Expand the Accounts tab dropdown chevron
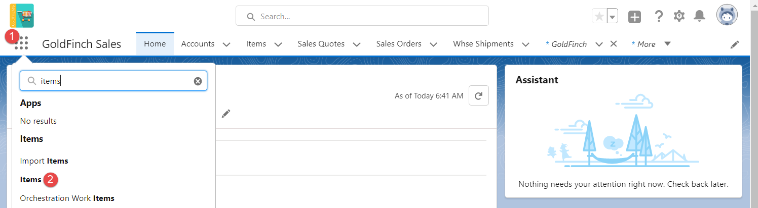Image resolution: width=758 pixels, height=208 pixels. pyautogui.click(x=226, y=44)
